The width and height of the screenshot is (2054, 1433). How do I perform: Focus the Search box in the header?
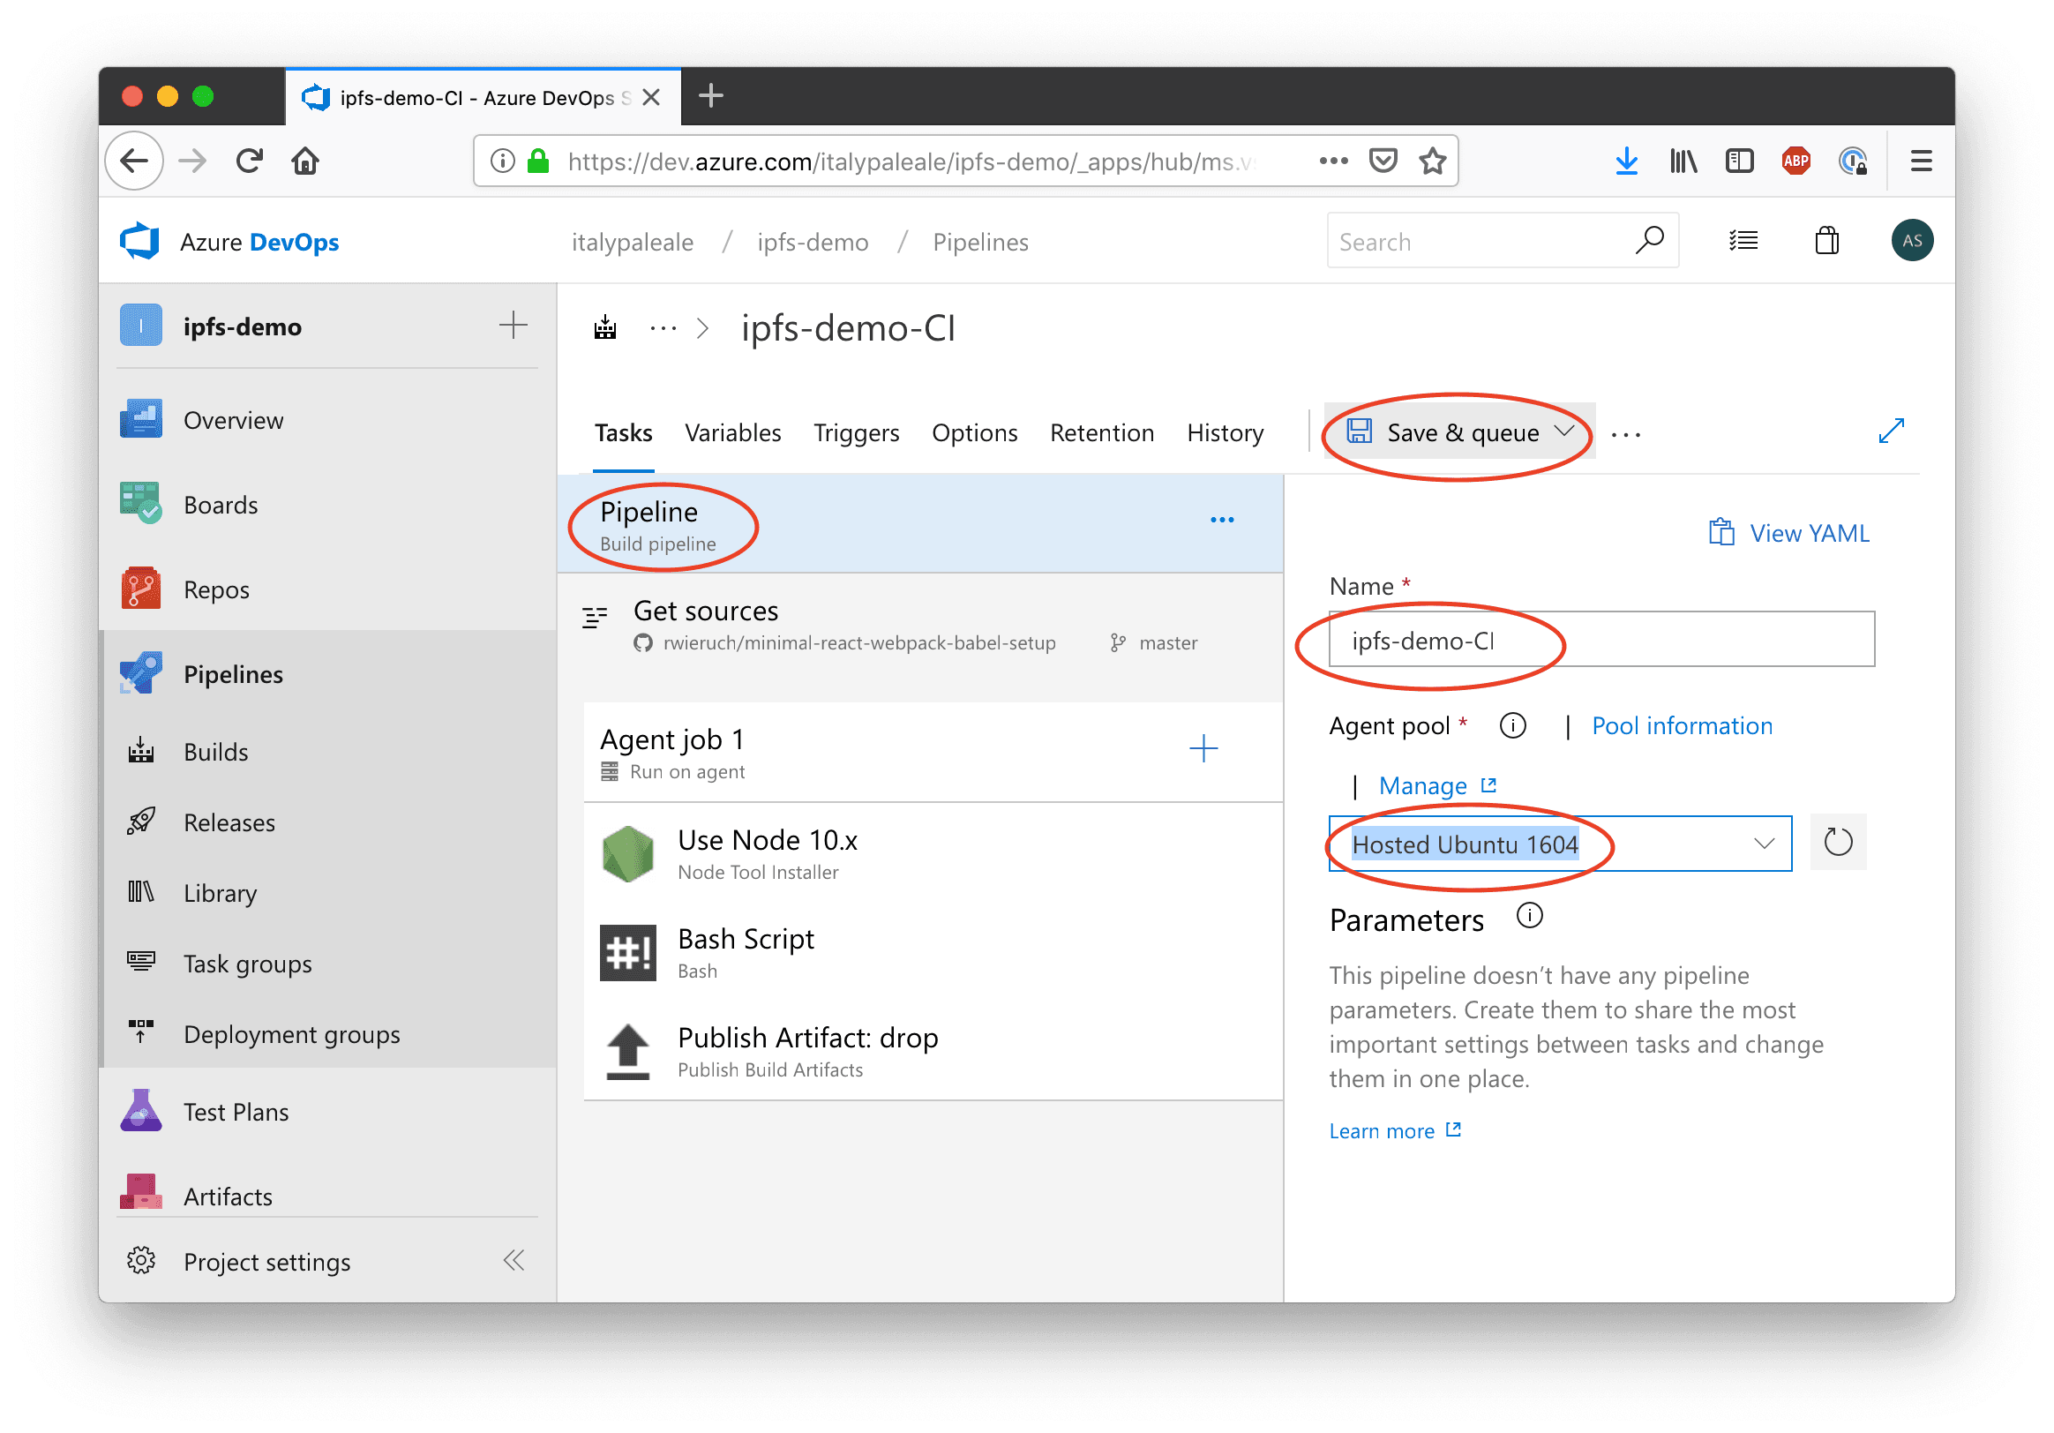[x=1502, y=241]
